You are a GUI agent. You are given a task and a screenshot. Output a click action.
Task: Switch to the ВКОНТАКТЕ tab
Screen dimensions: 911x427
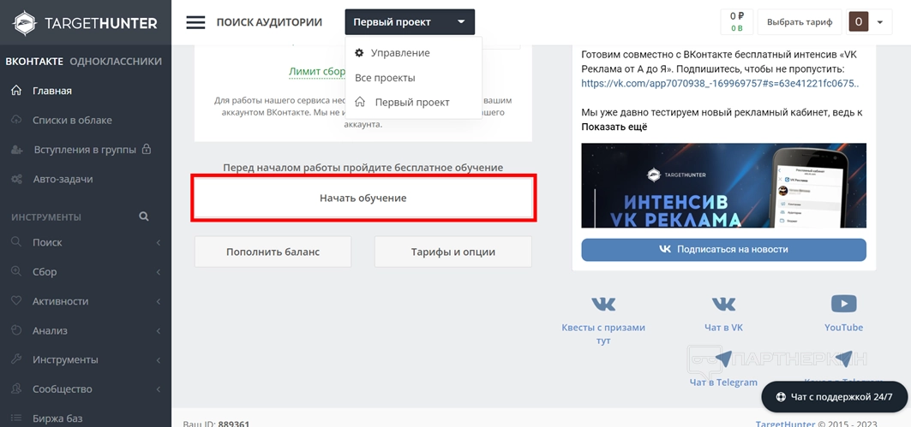tap(34, 62)
